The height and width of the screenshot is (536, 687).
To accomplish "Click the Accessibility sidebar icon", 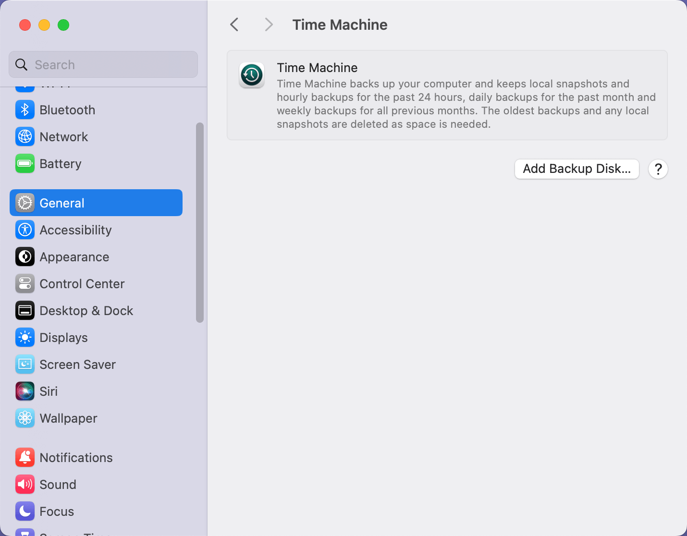I will pyautogui.click(x=25, y=230).
